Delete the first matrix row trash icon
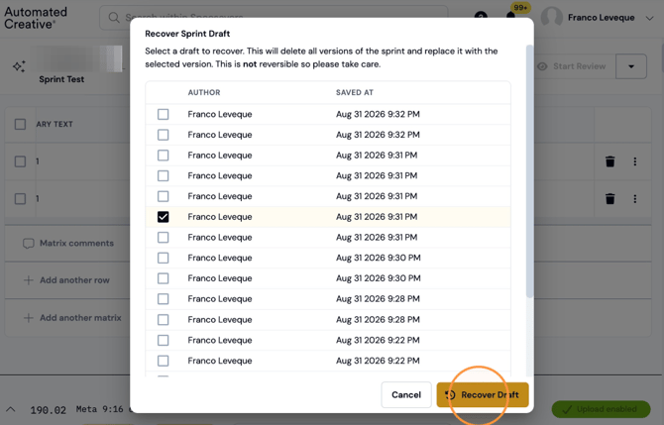 click(x=609, y=161)
